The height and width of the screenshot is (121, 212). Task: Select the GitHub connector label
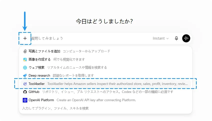click(34, 92)
